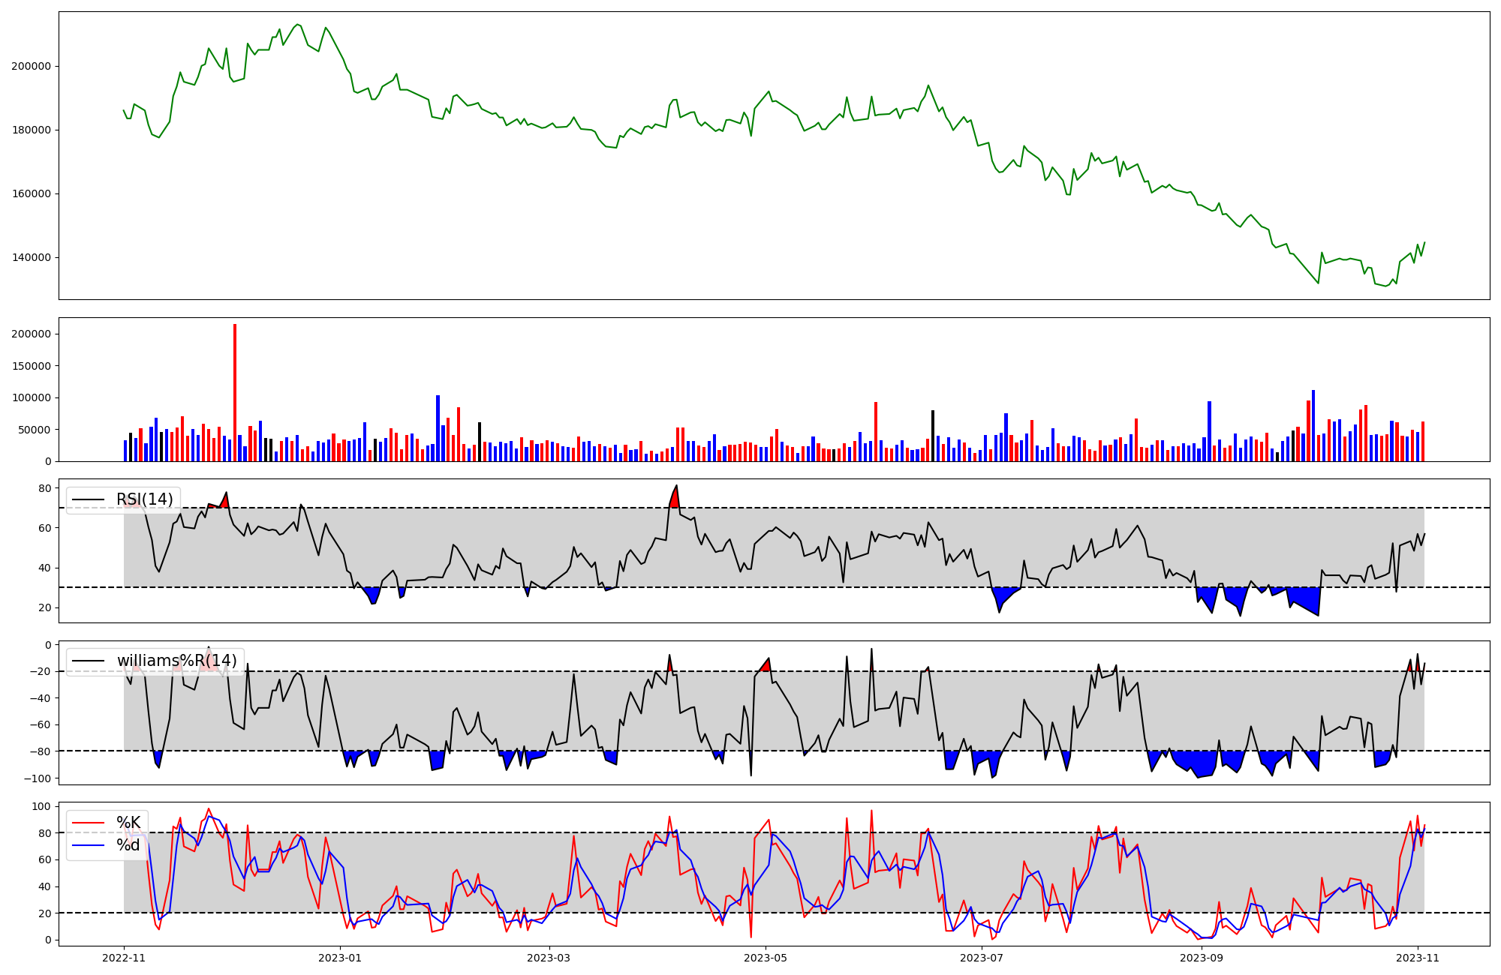Click the 2023-05 x-axis date label

point(766,958)
